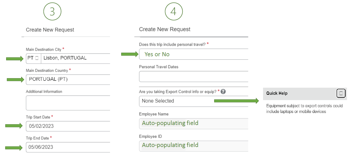Click the Trip Start Date field

click(68, 126)
